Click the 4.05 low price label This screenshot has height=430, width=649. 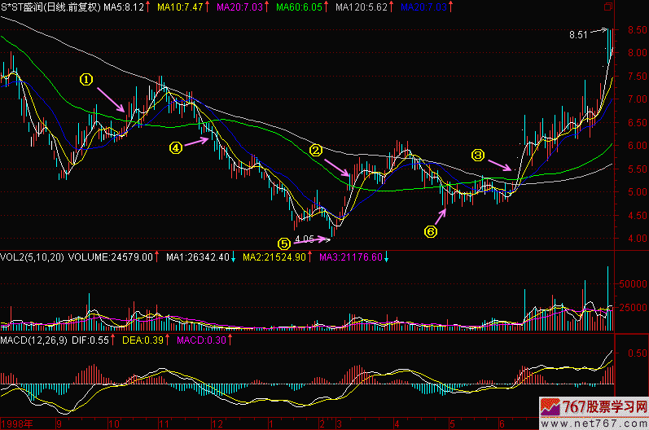[x=305, y=239]
